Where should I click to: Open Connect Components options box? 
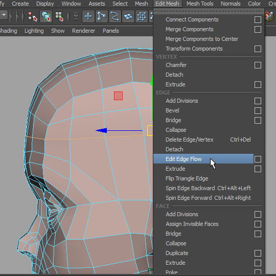point(258,20)
